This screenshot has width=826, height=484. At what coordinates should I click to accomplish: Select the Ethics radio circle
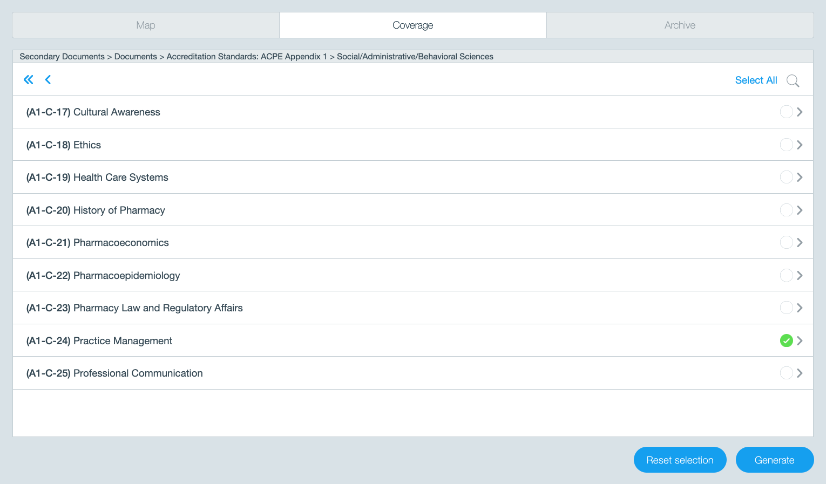pyautogui.click(x=787, y=145)
